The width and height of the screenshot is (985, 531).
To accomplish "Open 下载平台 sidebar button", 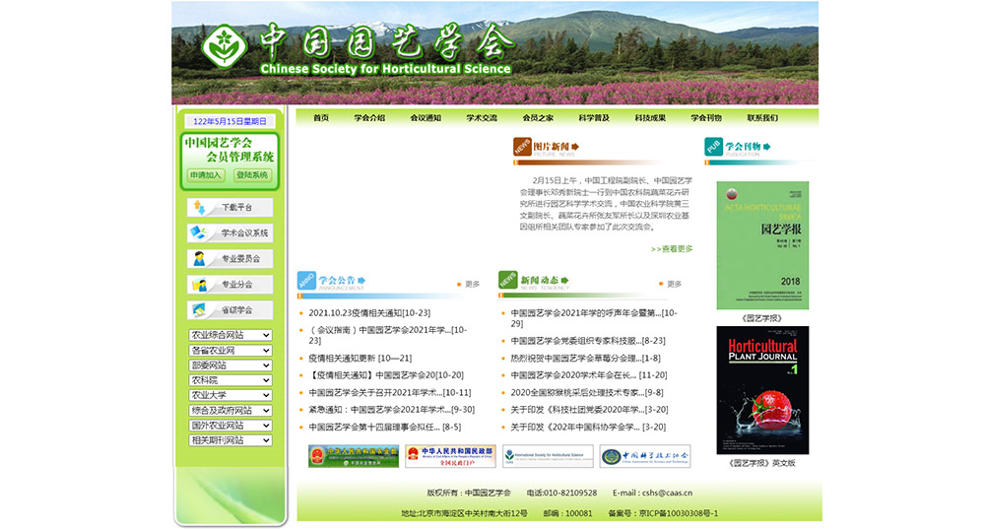I will 230,207.
